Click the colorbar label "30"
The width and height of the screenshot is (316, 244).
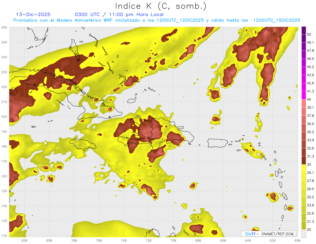tap(309, 165)
